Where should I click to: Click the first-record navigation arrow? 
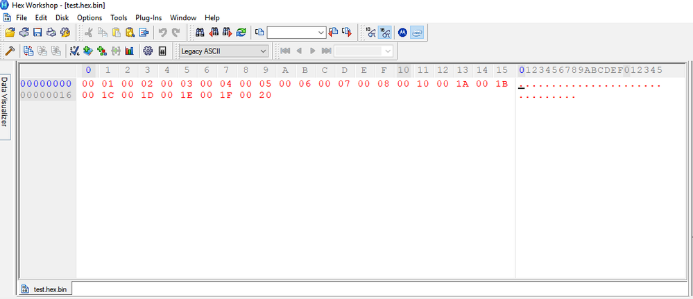pos(285,51)
